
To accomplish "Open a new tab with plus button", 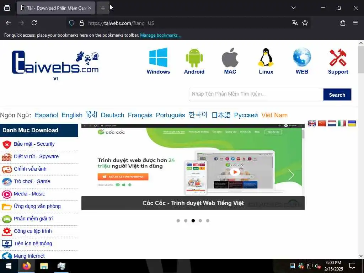I will (x=103, y=8).
